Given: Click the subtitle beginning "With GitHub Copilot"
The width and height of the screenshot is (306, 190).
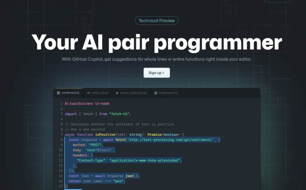Looking at the screenshot, I should [x=156, y=59].
